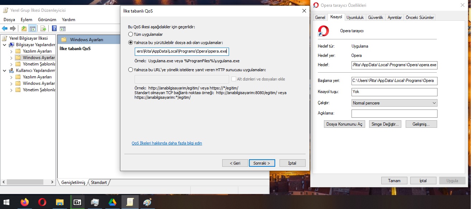Screen dimensions: 473x209
Task: Open Opera from the taskbar
Action: click(42, 202)
